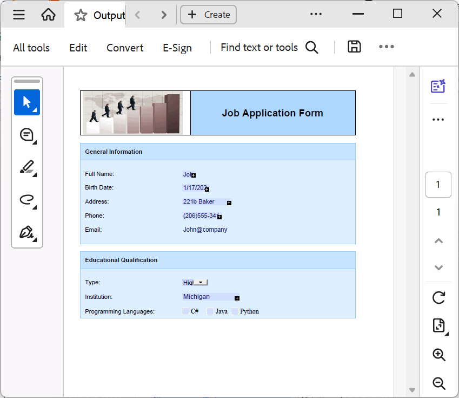Rotate the page clockwise
This screenshot has width=459, height=398.
point(439,298)
